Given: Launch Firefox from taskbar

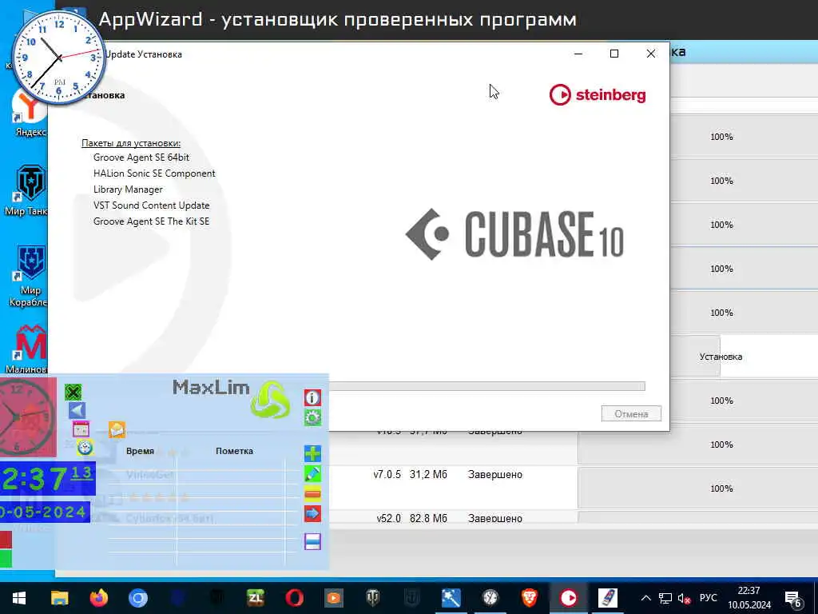Looking at the screenshot, I should click(98, 598).
